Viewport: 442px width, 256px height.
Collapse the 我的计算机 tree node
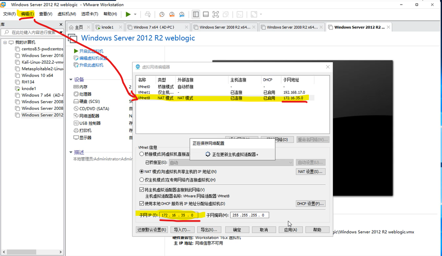(x=5, y=42)
